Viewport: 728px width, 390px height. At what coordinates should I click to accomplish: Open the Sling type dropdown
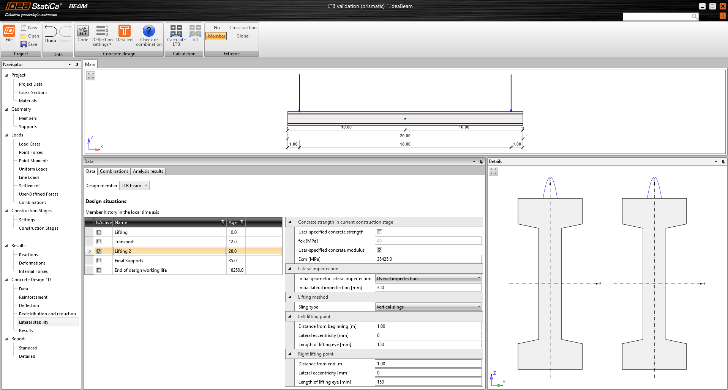pyautogui.click(x=428, y=307)
